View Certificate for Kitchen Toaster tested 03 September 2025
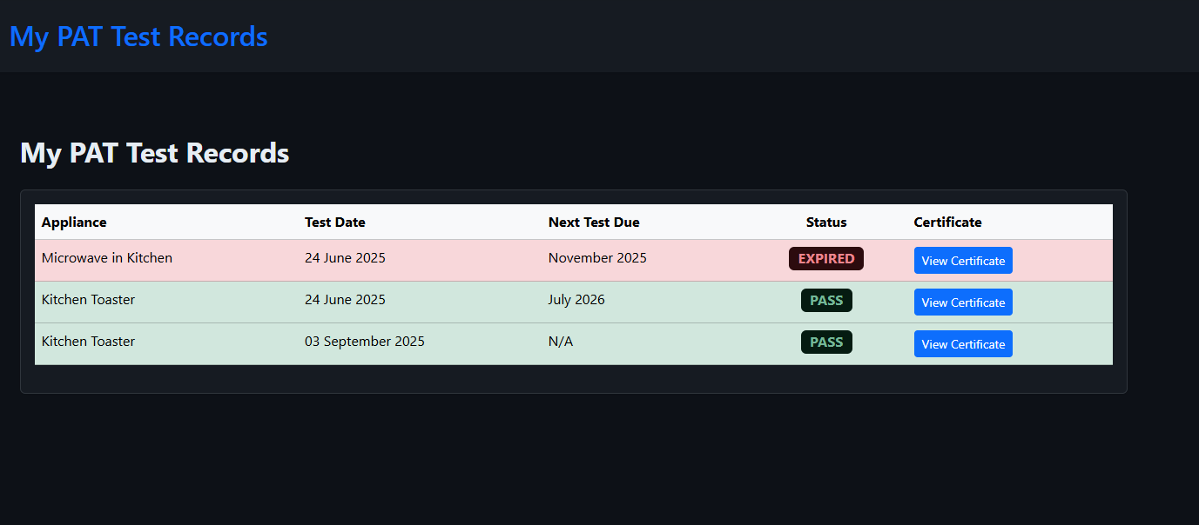 (963, 343)
